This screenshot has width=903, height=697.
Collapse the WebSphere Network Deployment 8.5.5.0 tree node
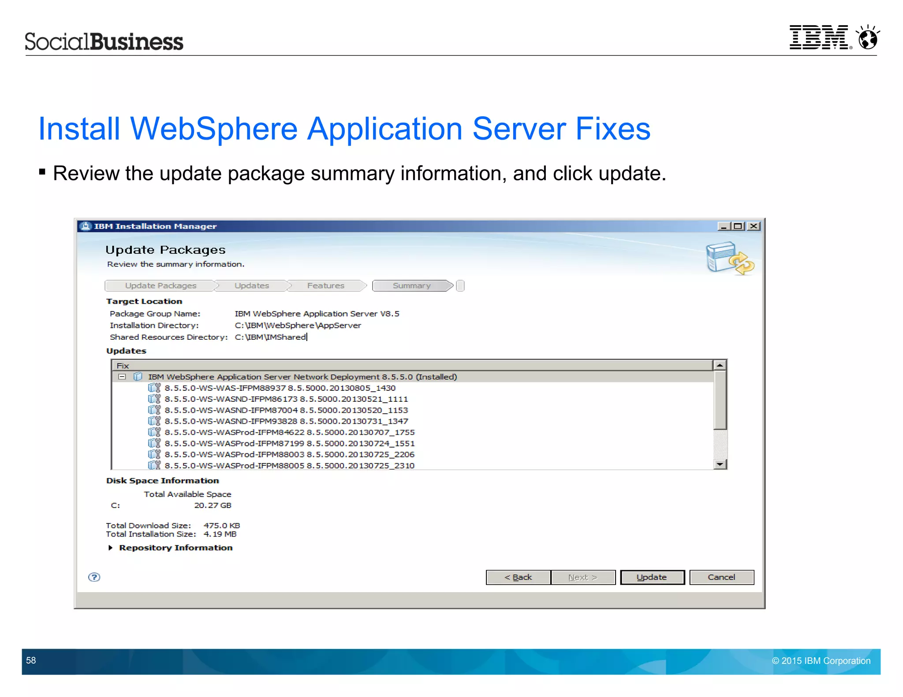122,377
